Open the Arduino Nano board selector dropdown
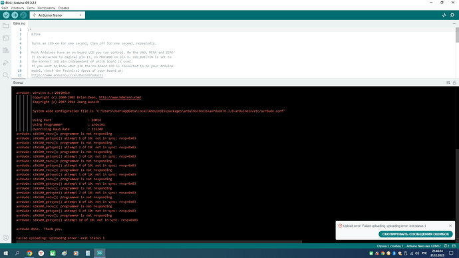This screenshot has height=258, width=459. coord(57,15)
